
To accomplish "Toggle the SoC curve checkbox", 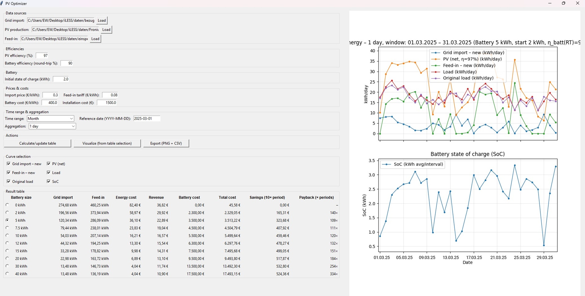I will click(x=49, y=182).
